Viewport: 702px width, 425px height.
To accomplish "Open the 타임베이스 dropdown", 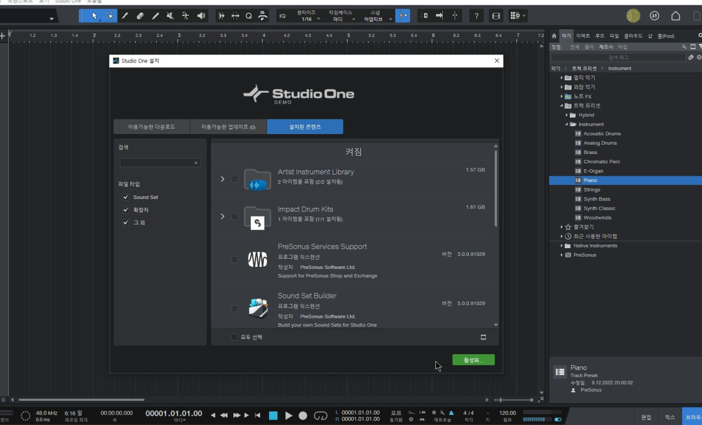I will pyautogui.click(x=341, y=16).
